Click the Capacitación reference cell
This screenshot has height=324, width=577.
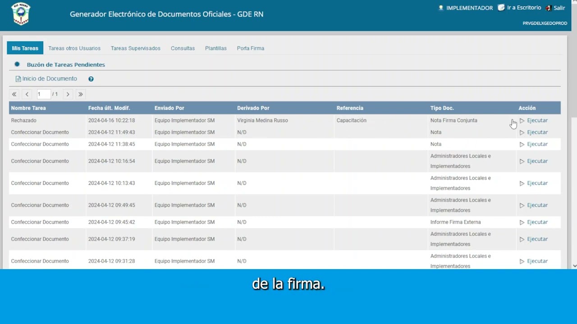point(352,121)
